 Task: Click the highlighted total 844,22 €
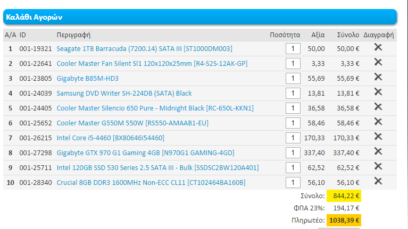[x=344, y=196]
